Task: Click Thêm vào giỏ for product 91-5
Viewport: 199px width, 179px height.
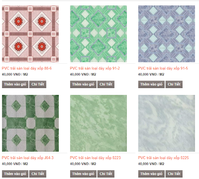Action: 151,84
